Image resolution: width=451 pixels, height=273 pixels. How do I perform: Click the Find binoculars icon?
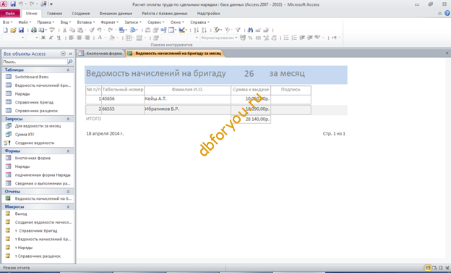[x=250, y=30]
